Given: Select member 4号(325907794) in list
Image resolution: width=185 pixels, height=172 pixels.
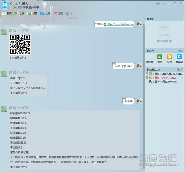Looking at the screenshot, I should coord(164,82).
